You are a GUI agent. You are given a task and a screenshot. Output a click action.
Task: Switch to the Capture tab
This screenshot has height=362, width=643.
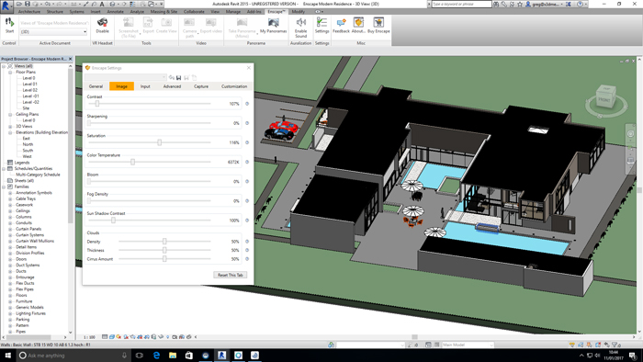click(x=201, y=86)
